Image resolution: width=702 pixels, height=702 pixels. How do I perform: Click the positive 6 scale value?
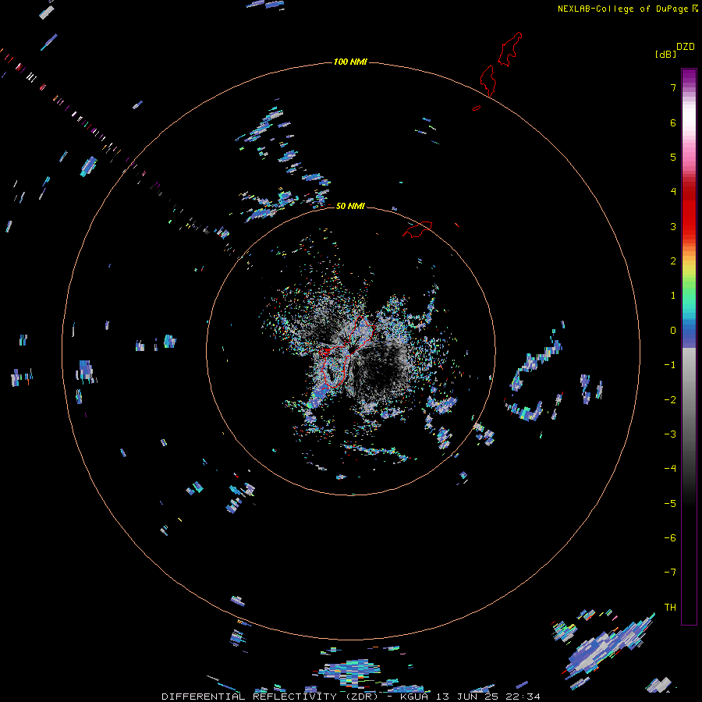673,122
